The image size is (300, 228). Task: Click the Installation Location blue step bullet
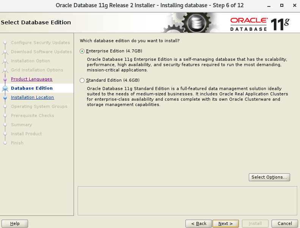point(5,97)
